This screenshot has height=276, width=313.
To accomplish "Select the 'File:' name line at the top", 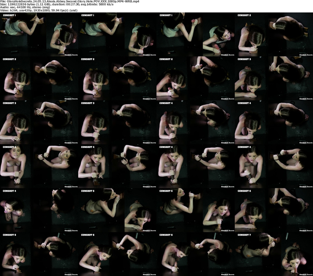I will pyautogui.click(x=70, y=1).
